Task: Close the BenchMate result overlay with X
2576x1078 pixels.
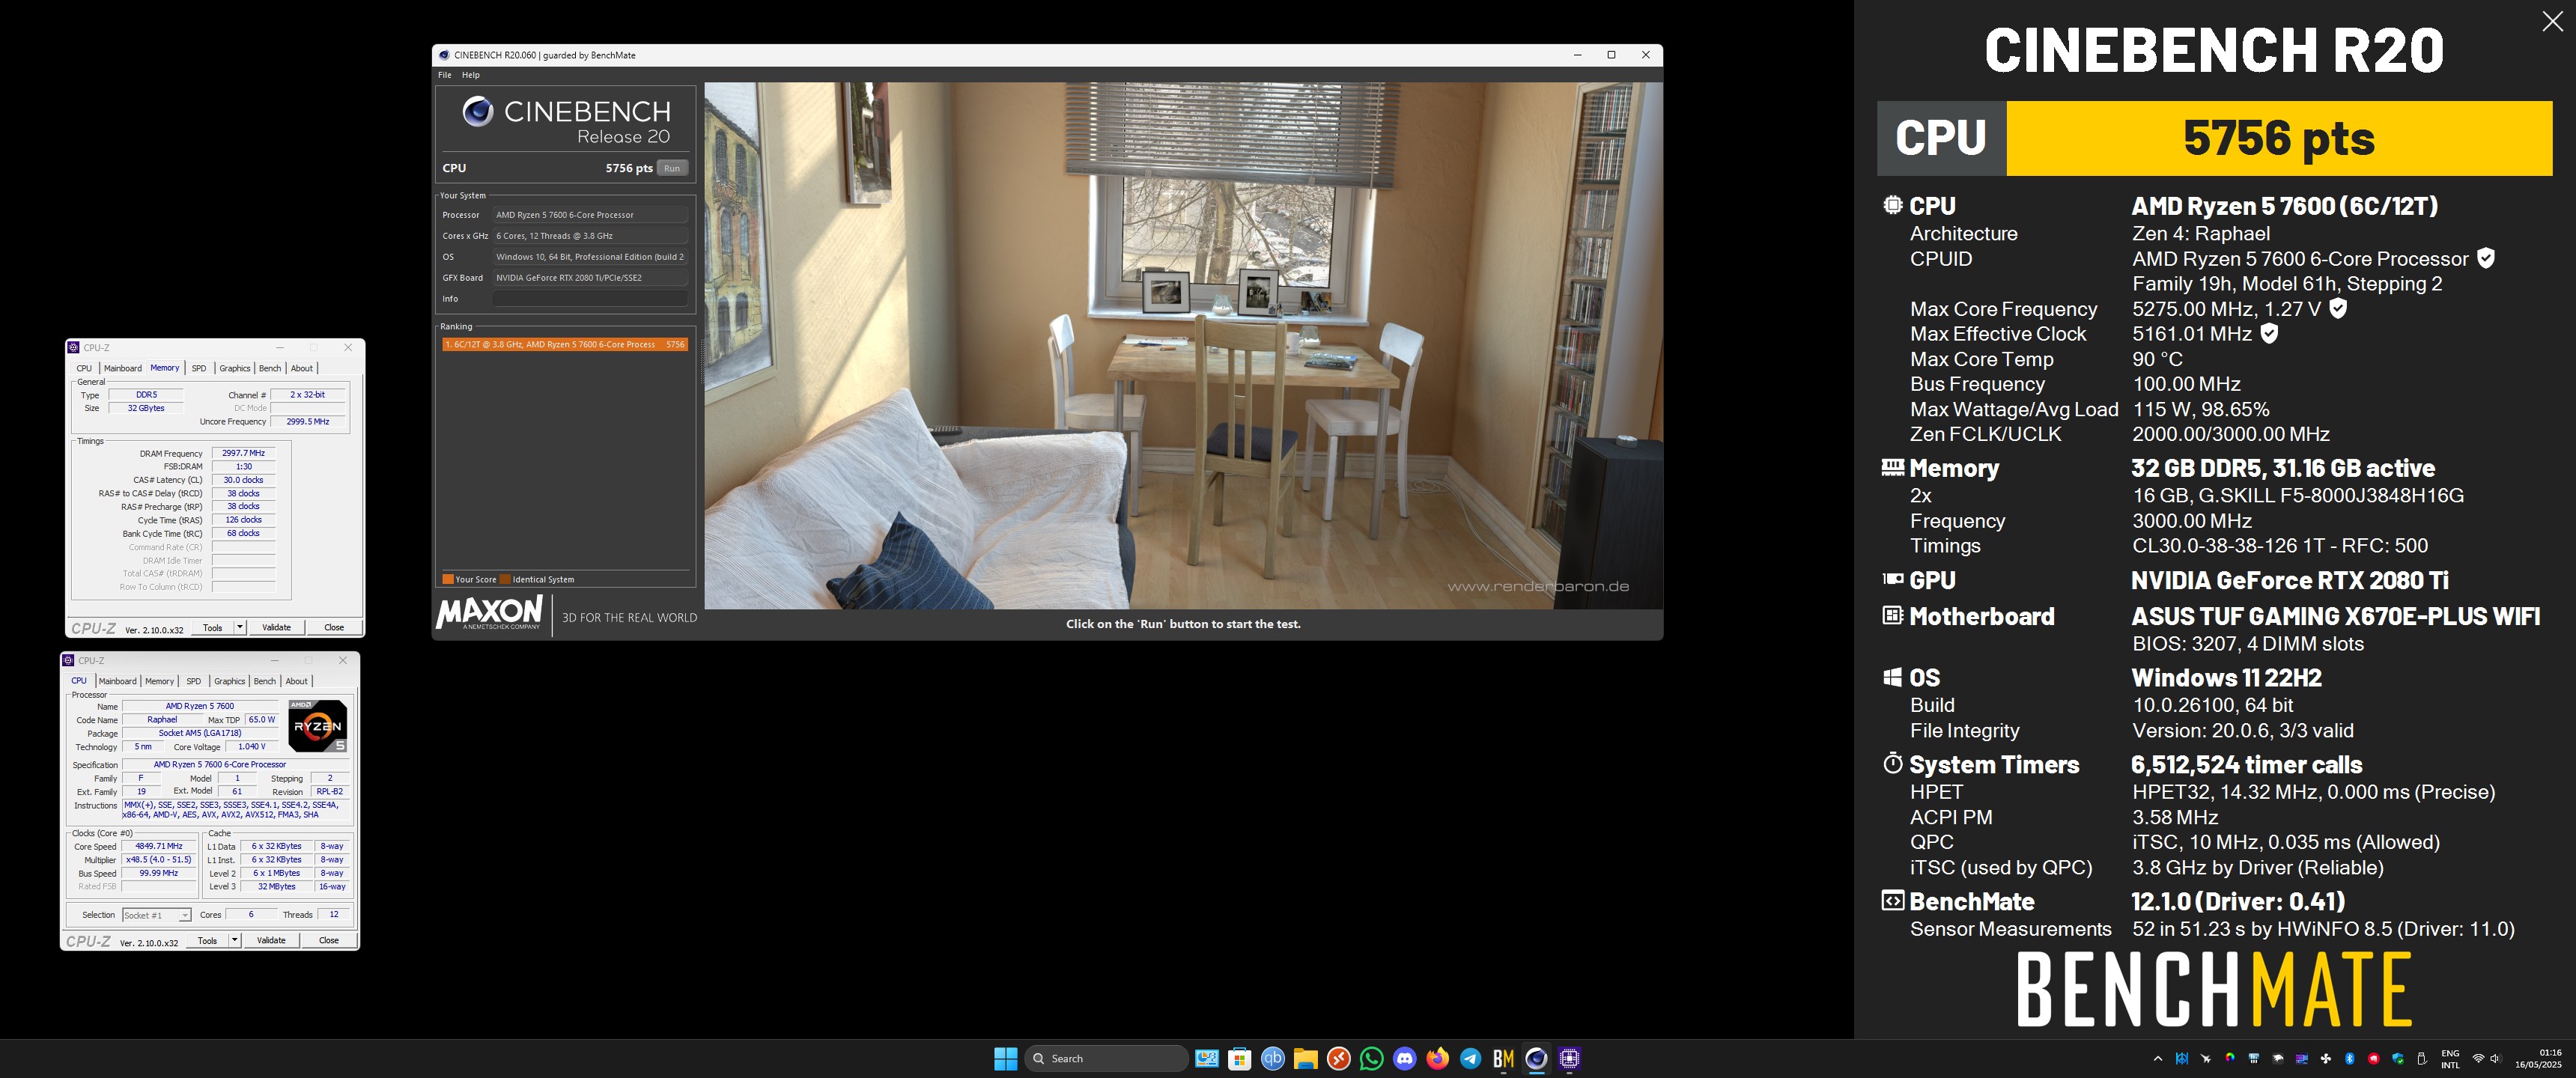Action: point(2552,21)
